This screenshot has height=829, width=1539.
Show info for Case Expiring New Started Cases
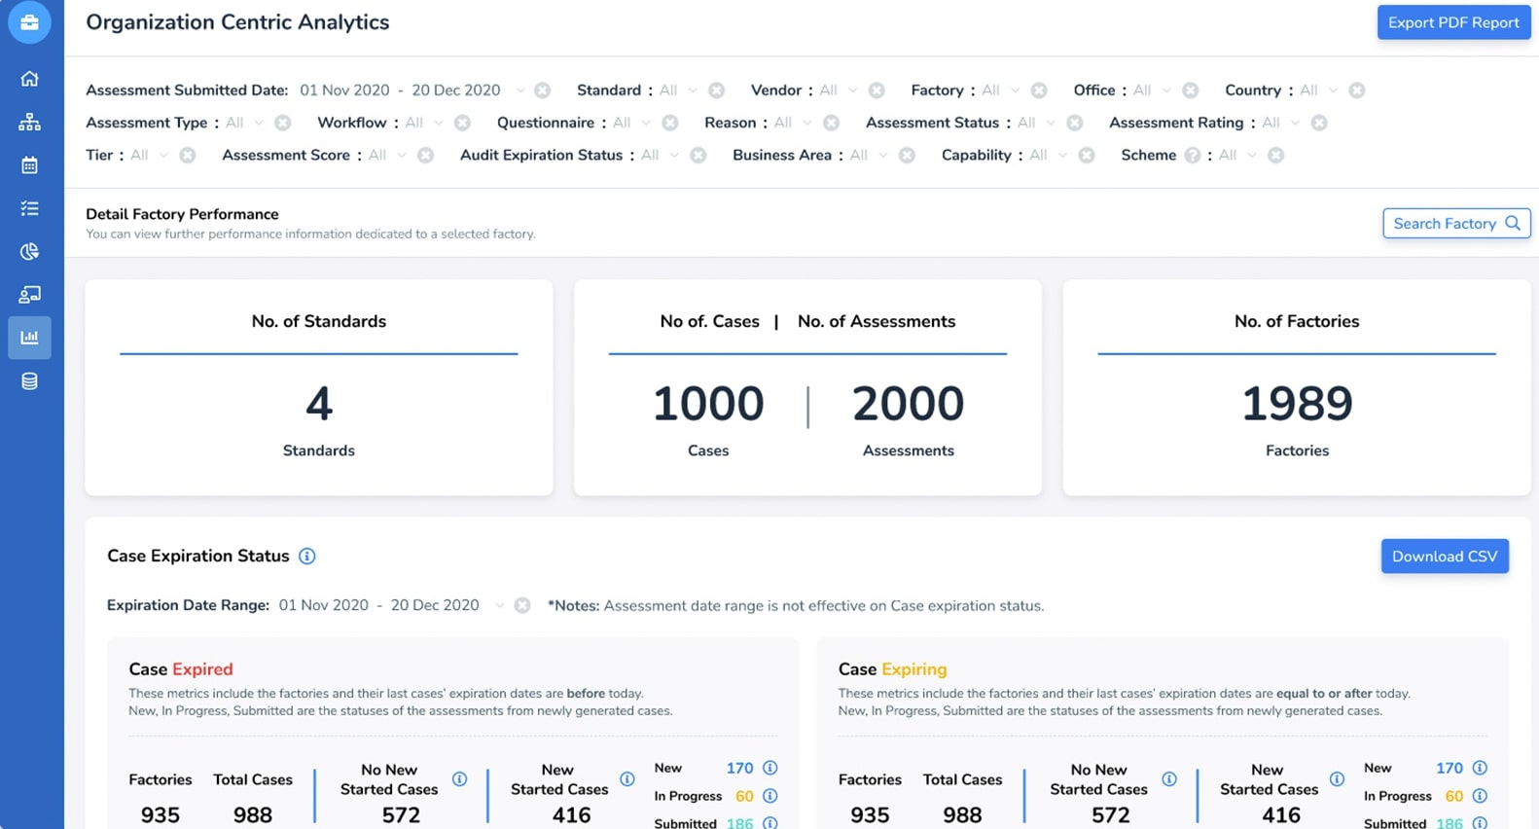(x=1338, y=779)
